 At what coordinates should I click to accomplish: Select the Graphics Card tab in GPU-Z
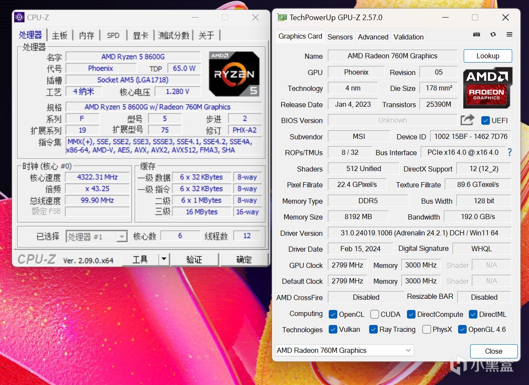(x=300, y=36)
